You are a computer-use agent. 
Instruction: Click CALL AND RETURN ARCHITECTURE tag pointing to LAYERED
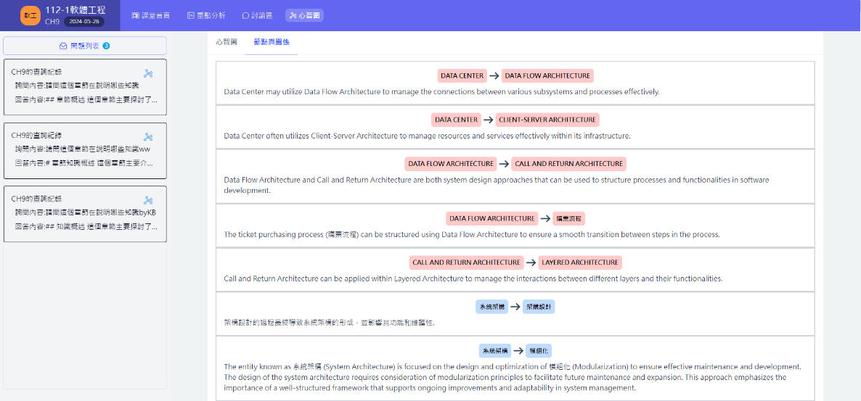pos(466,262)
